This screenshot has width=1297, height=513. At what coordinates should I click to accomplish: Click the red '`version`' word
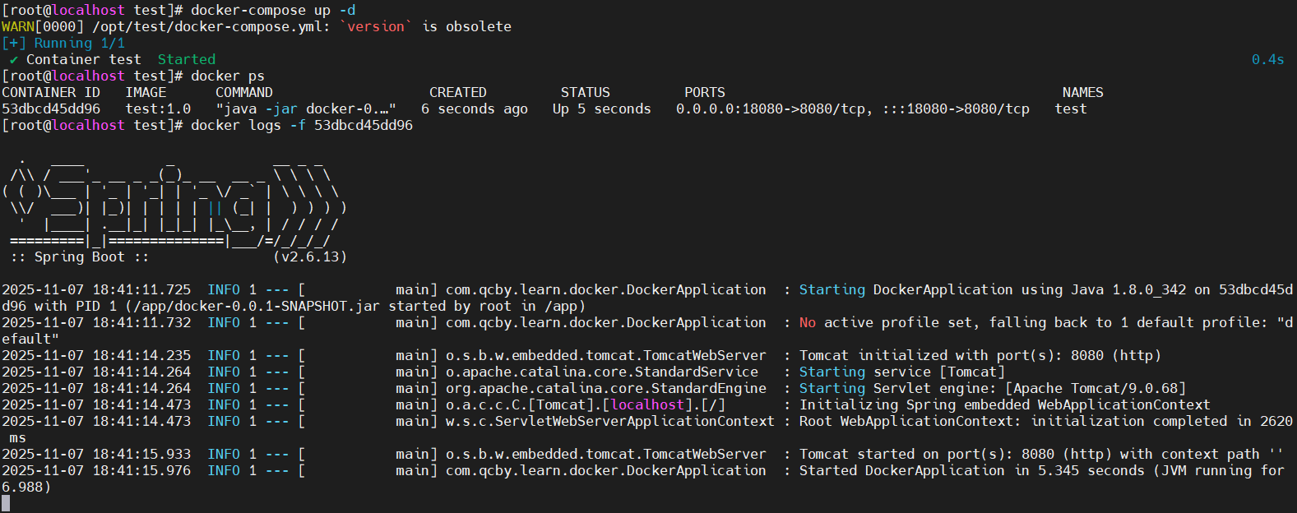tap(376, 26)
